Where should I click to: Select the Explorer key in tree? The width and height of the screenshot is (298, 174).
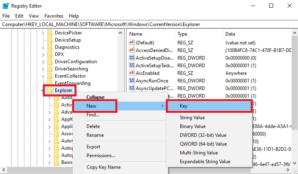click(x=63, y=90)
